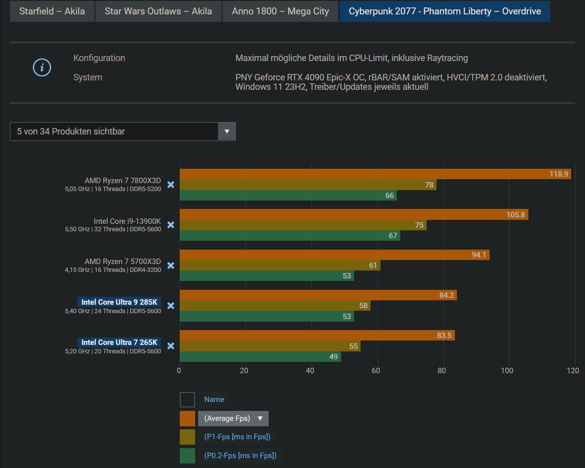Image resolution: width=585 pixels, height=468 pixels.
Task: Click highlighted Intel Core Ultra 7 265K label
Action: (x=119, y=342)
